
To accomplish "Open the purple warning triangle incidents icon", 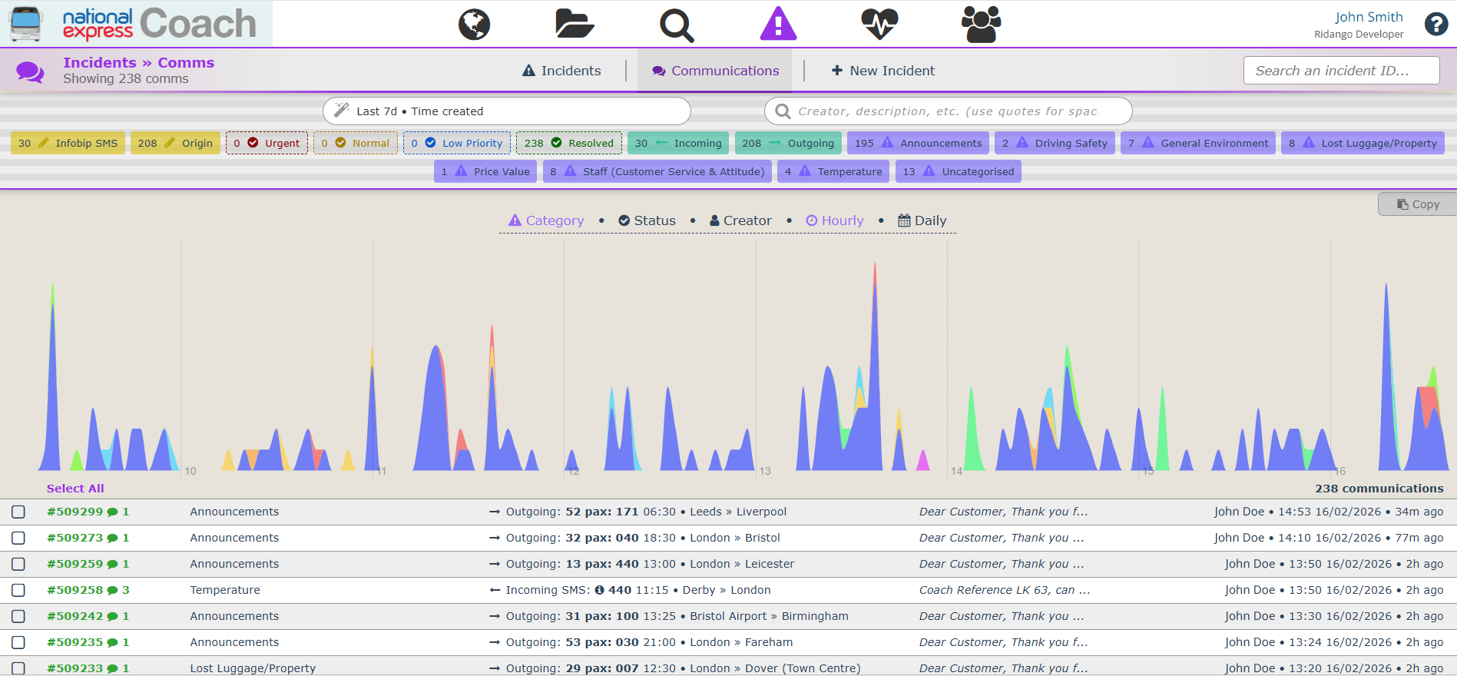I will [778, 25].
